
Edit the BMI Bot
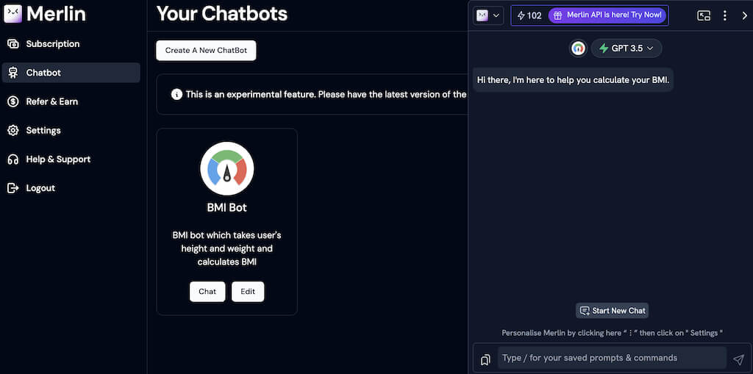(248, 292)
